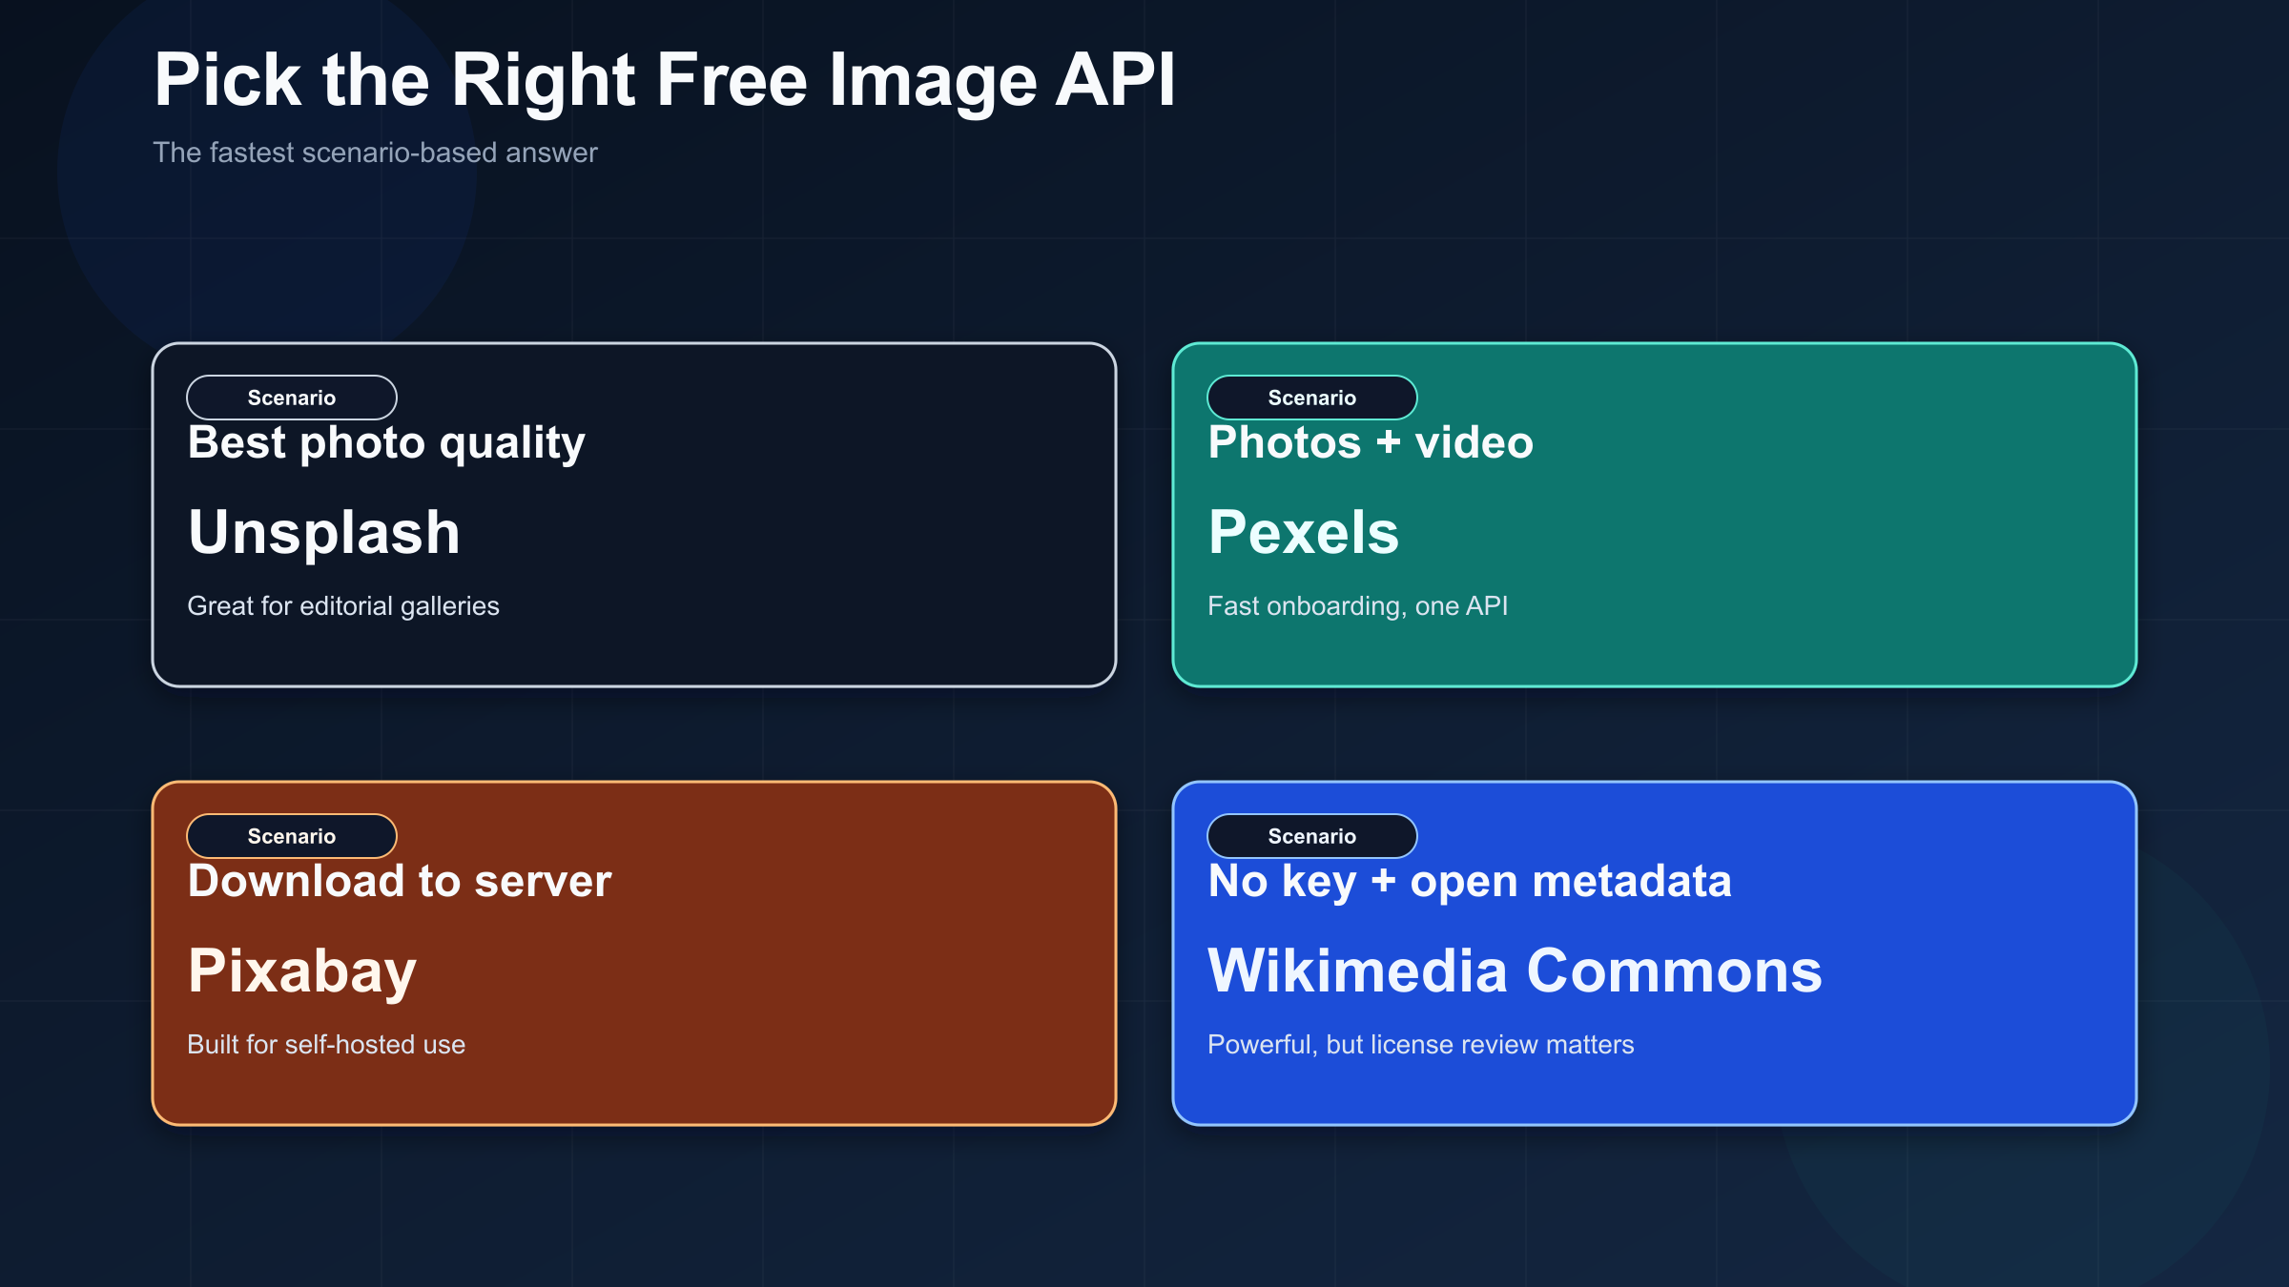Screen dimensions: 2289x1287
Task: Click the Scenario badge on Wikimedia Commons card
Action: [x=1311, y=836]
